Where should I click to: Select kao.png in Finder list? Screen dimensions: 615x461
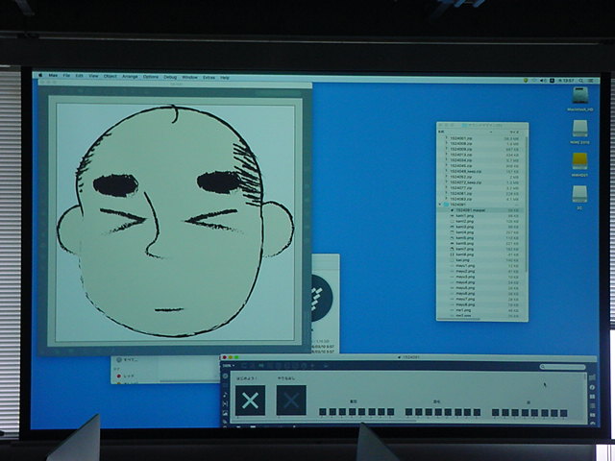pyautogui.click(x=463, y=260)
